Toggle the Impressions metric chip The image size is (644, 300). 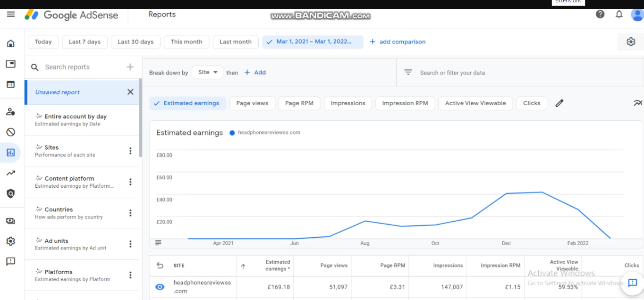pyautogui.click(x=348, y=103)
